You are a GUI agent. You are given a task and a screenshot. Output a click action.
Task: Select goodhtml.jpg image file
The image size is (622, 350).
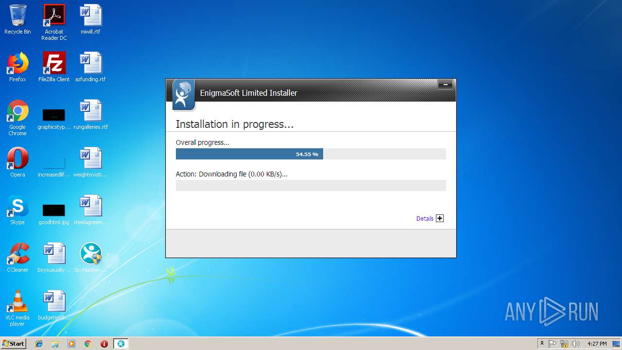pyautogui.click(x=54, y=210)
